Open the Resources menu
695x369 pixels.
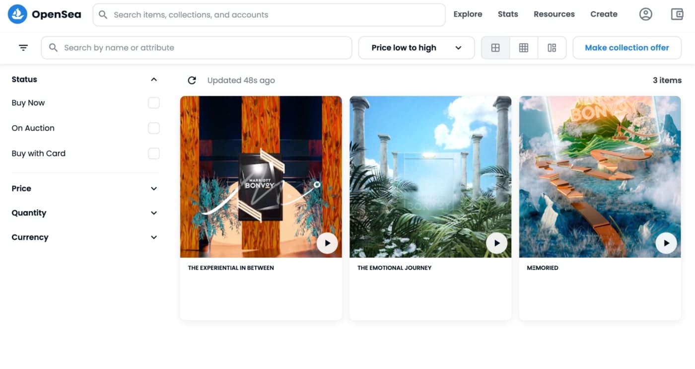coord(554,14)
